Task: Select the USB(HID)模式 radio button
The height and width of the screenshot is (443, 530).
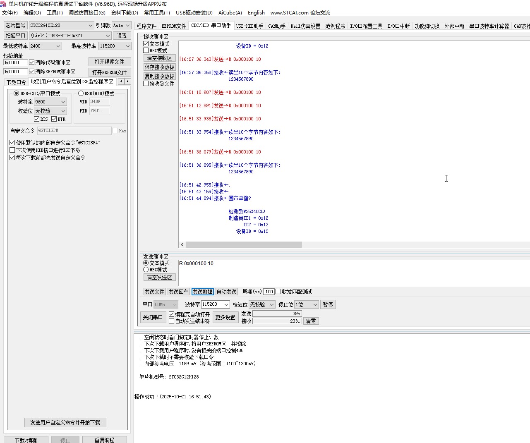Action: pyautogui.click(x=81, y=93)
